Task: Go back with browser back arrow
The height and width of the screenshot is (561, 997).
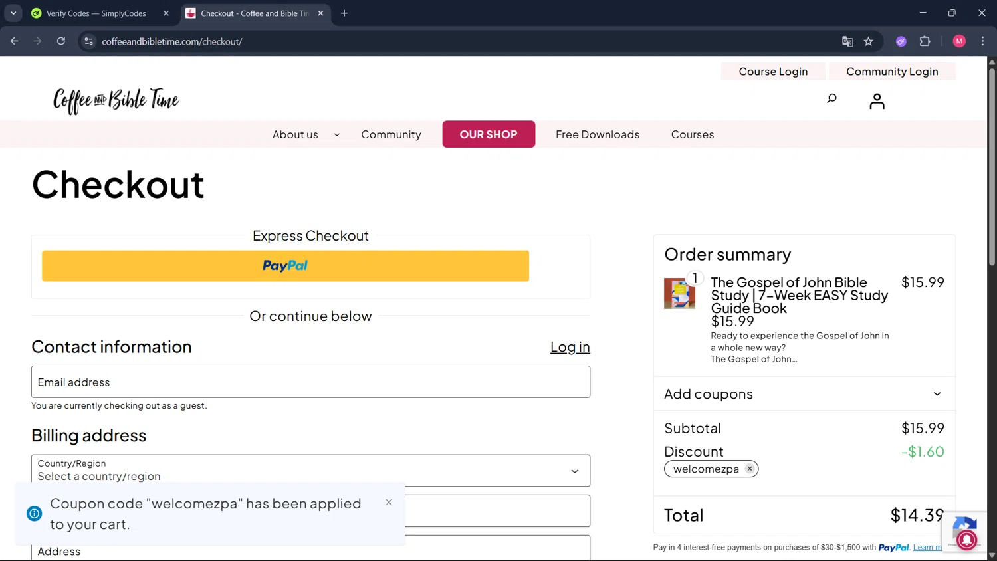Action: (x=15, y=41)
